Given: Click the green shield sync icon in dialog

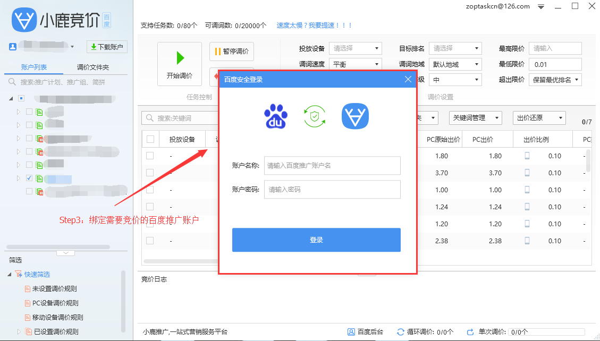Looking at the screenshot, I should point(315,116).
